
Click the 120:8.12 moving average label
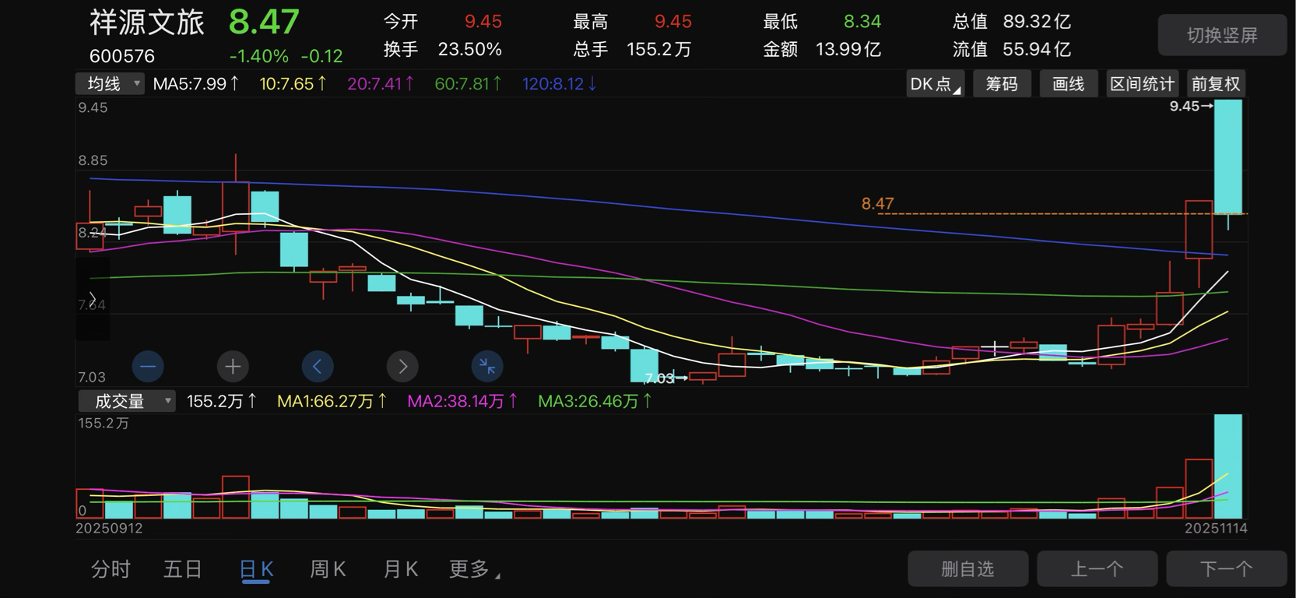coord(560,84)
